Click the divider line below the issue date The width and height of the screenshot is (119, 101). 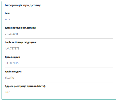(59, 68)
